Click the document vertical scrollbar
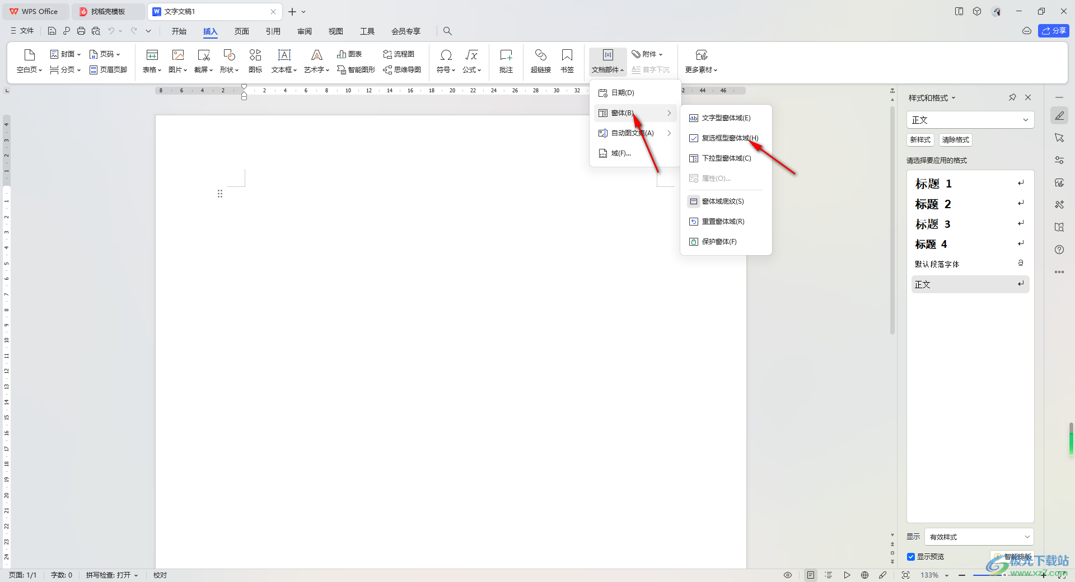Image resolution: width=1075 pixels, height=582 pixels. tap(892, 221)
